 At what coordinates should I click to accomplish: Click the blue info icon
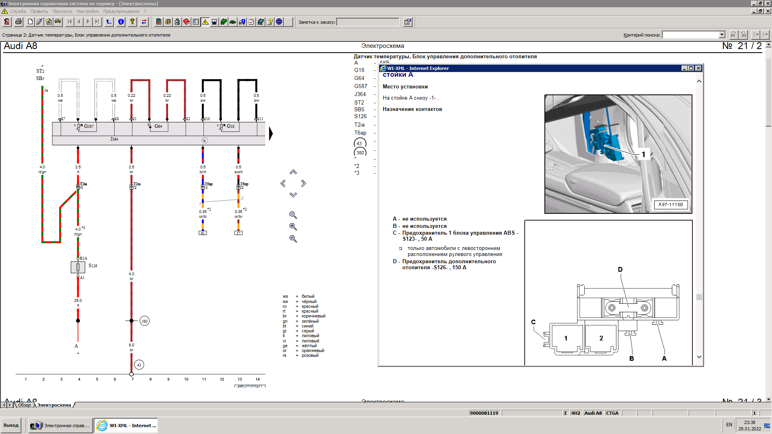pyautogui.click(x=121, y=22)
